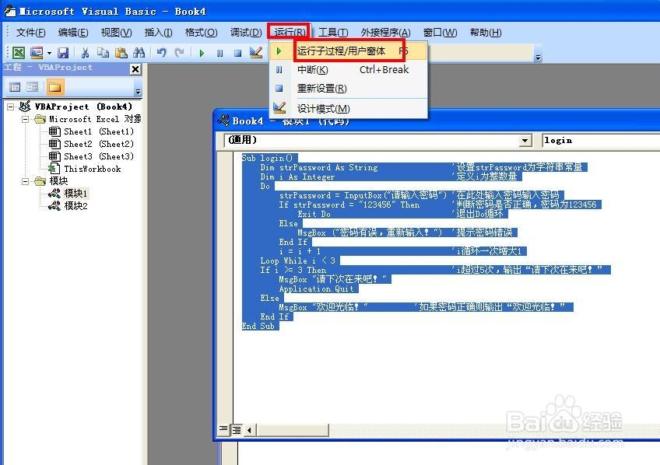This screenshot has height=465, width=660.
Task: Select ThisWorkbook in project tree
Action: point(92,169)
